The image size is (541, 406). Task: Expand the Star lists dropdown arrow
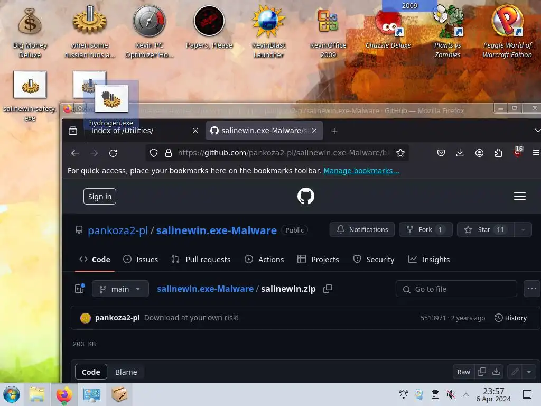coord(523,229)
